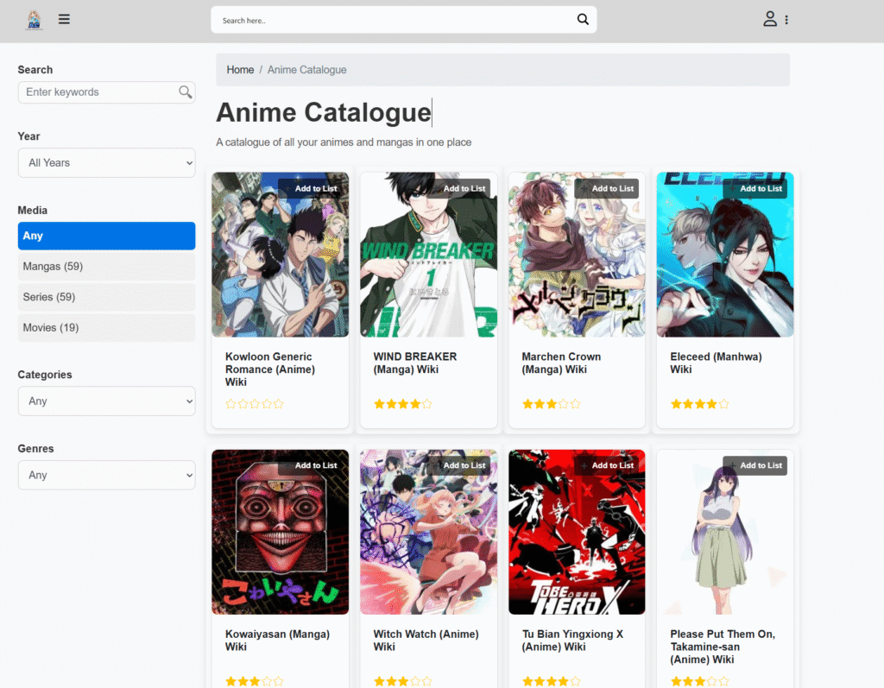This screenshot has width=884, height=688.
Task: Open the Genres dropdown
Action: tap(106, 475)
